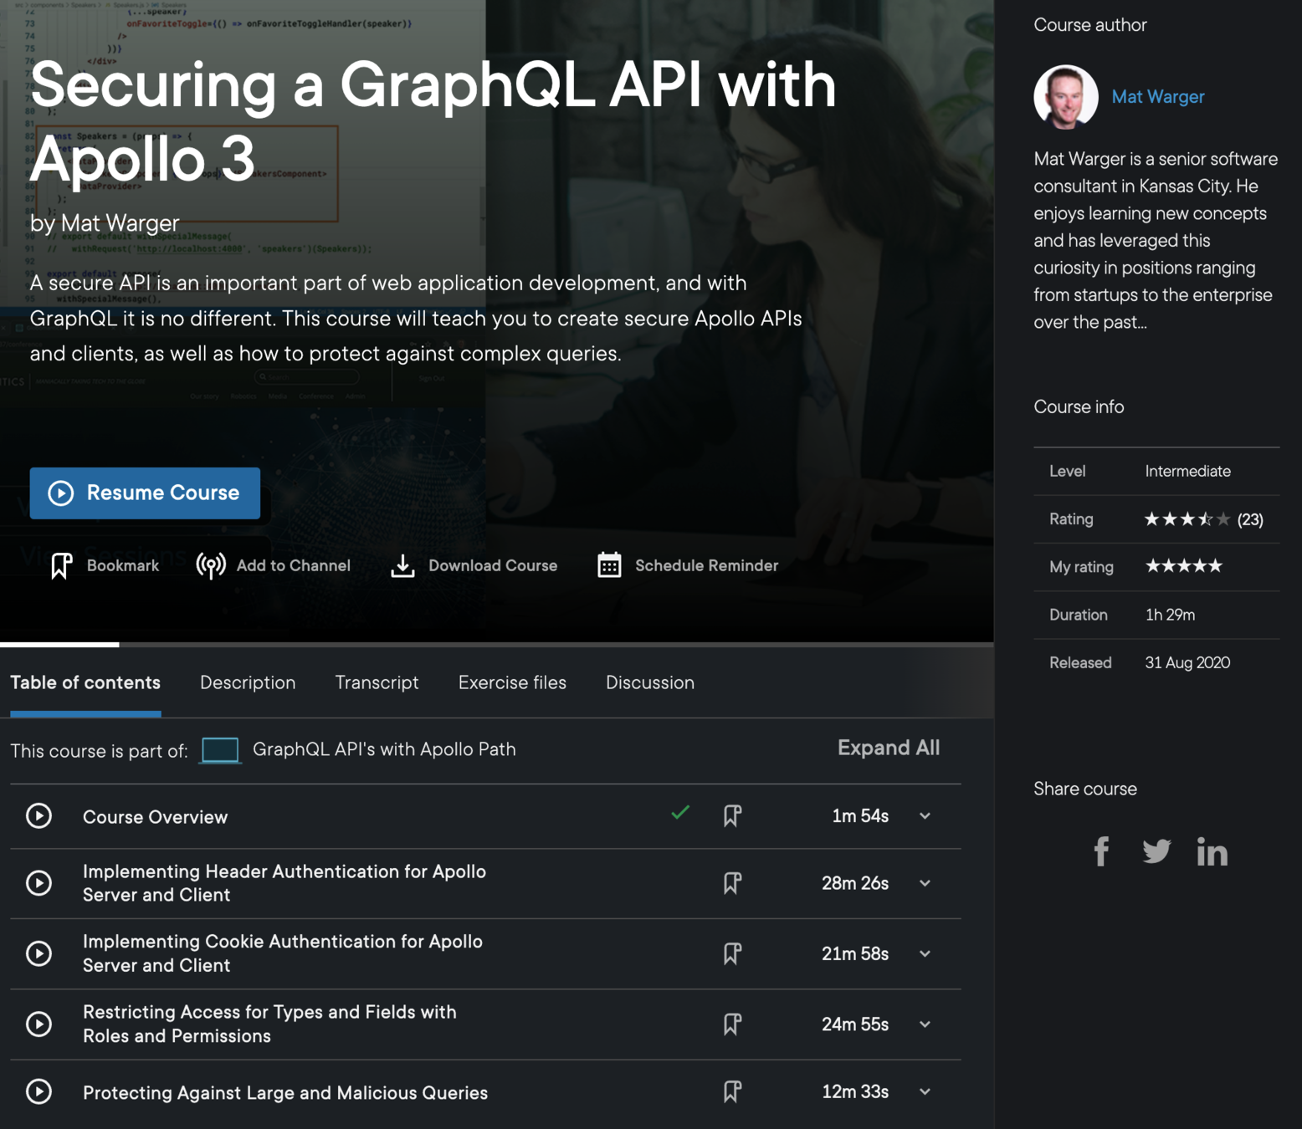Play Implementing Header Authentication module
The height and width of the screenshot is (1129, 1302).
[x=38, y=883]
